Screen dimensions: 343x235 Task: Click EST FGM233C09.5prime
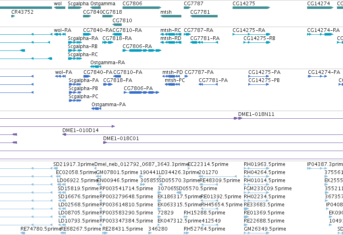268,189
